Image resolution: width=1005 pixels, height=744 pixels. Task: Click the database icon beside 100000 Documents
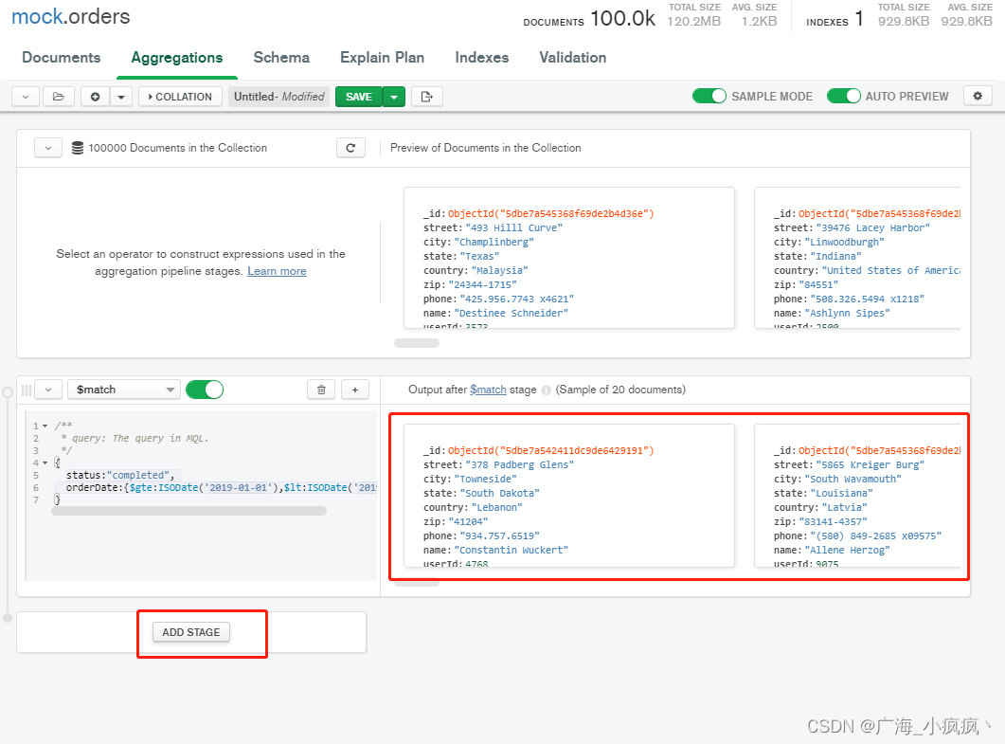[x=78, y=148]
